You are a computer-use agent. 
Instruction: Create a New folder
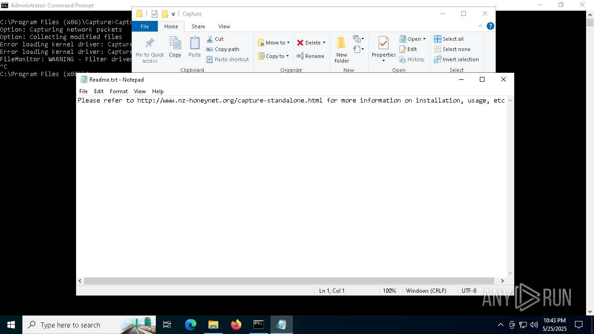click(342, 49)
